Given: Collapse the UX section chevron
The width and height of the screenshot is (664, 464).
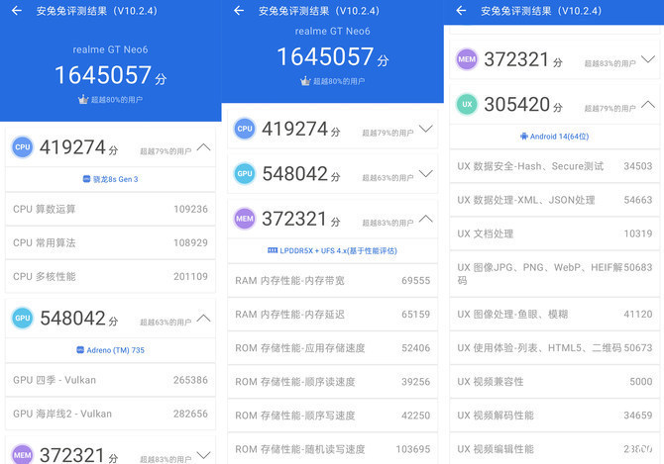Looking at the screenshot, I should coord(648,103).
